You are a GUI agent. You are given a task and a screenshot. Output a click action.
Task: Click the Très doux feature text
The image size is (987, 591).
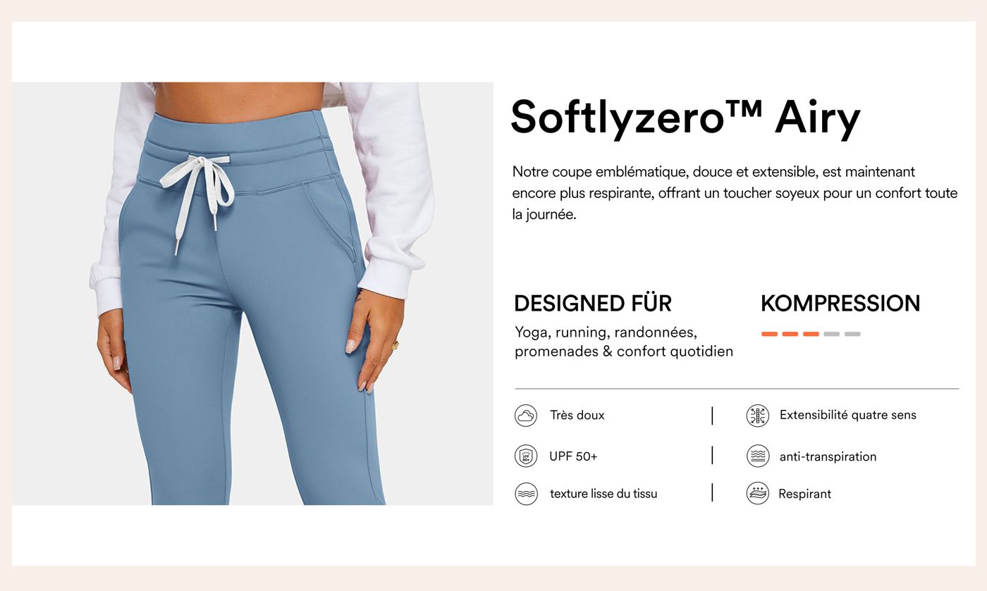(577, 415)
